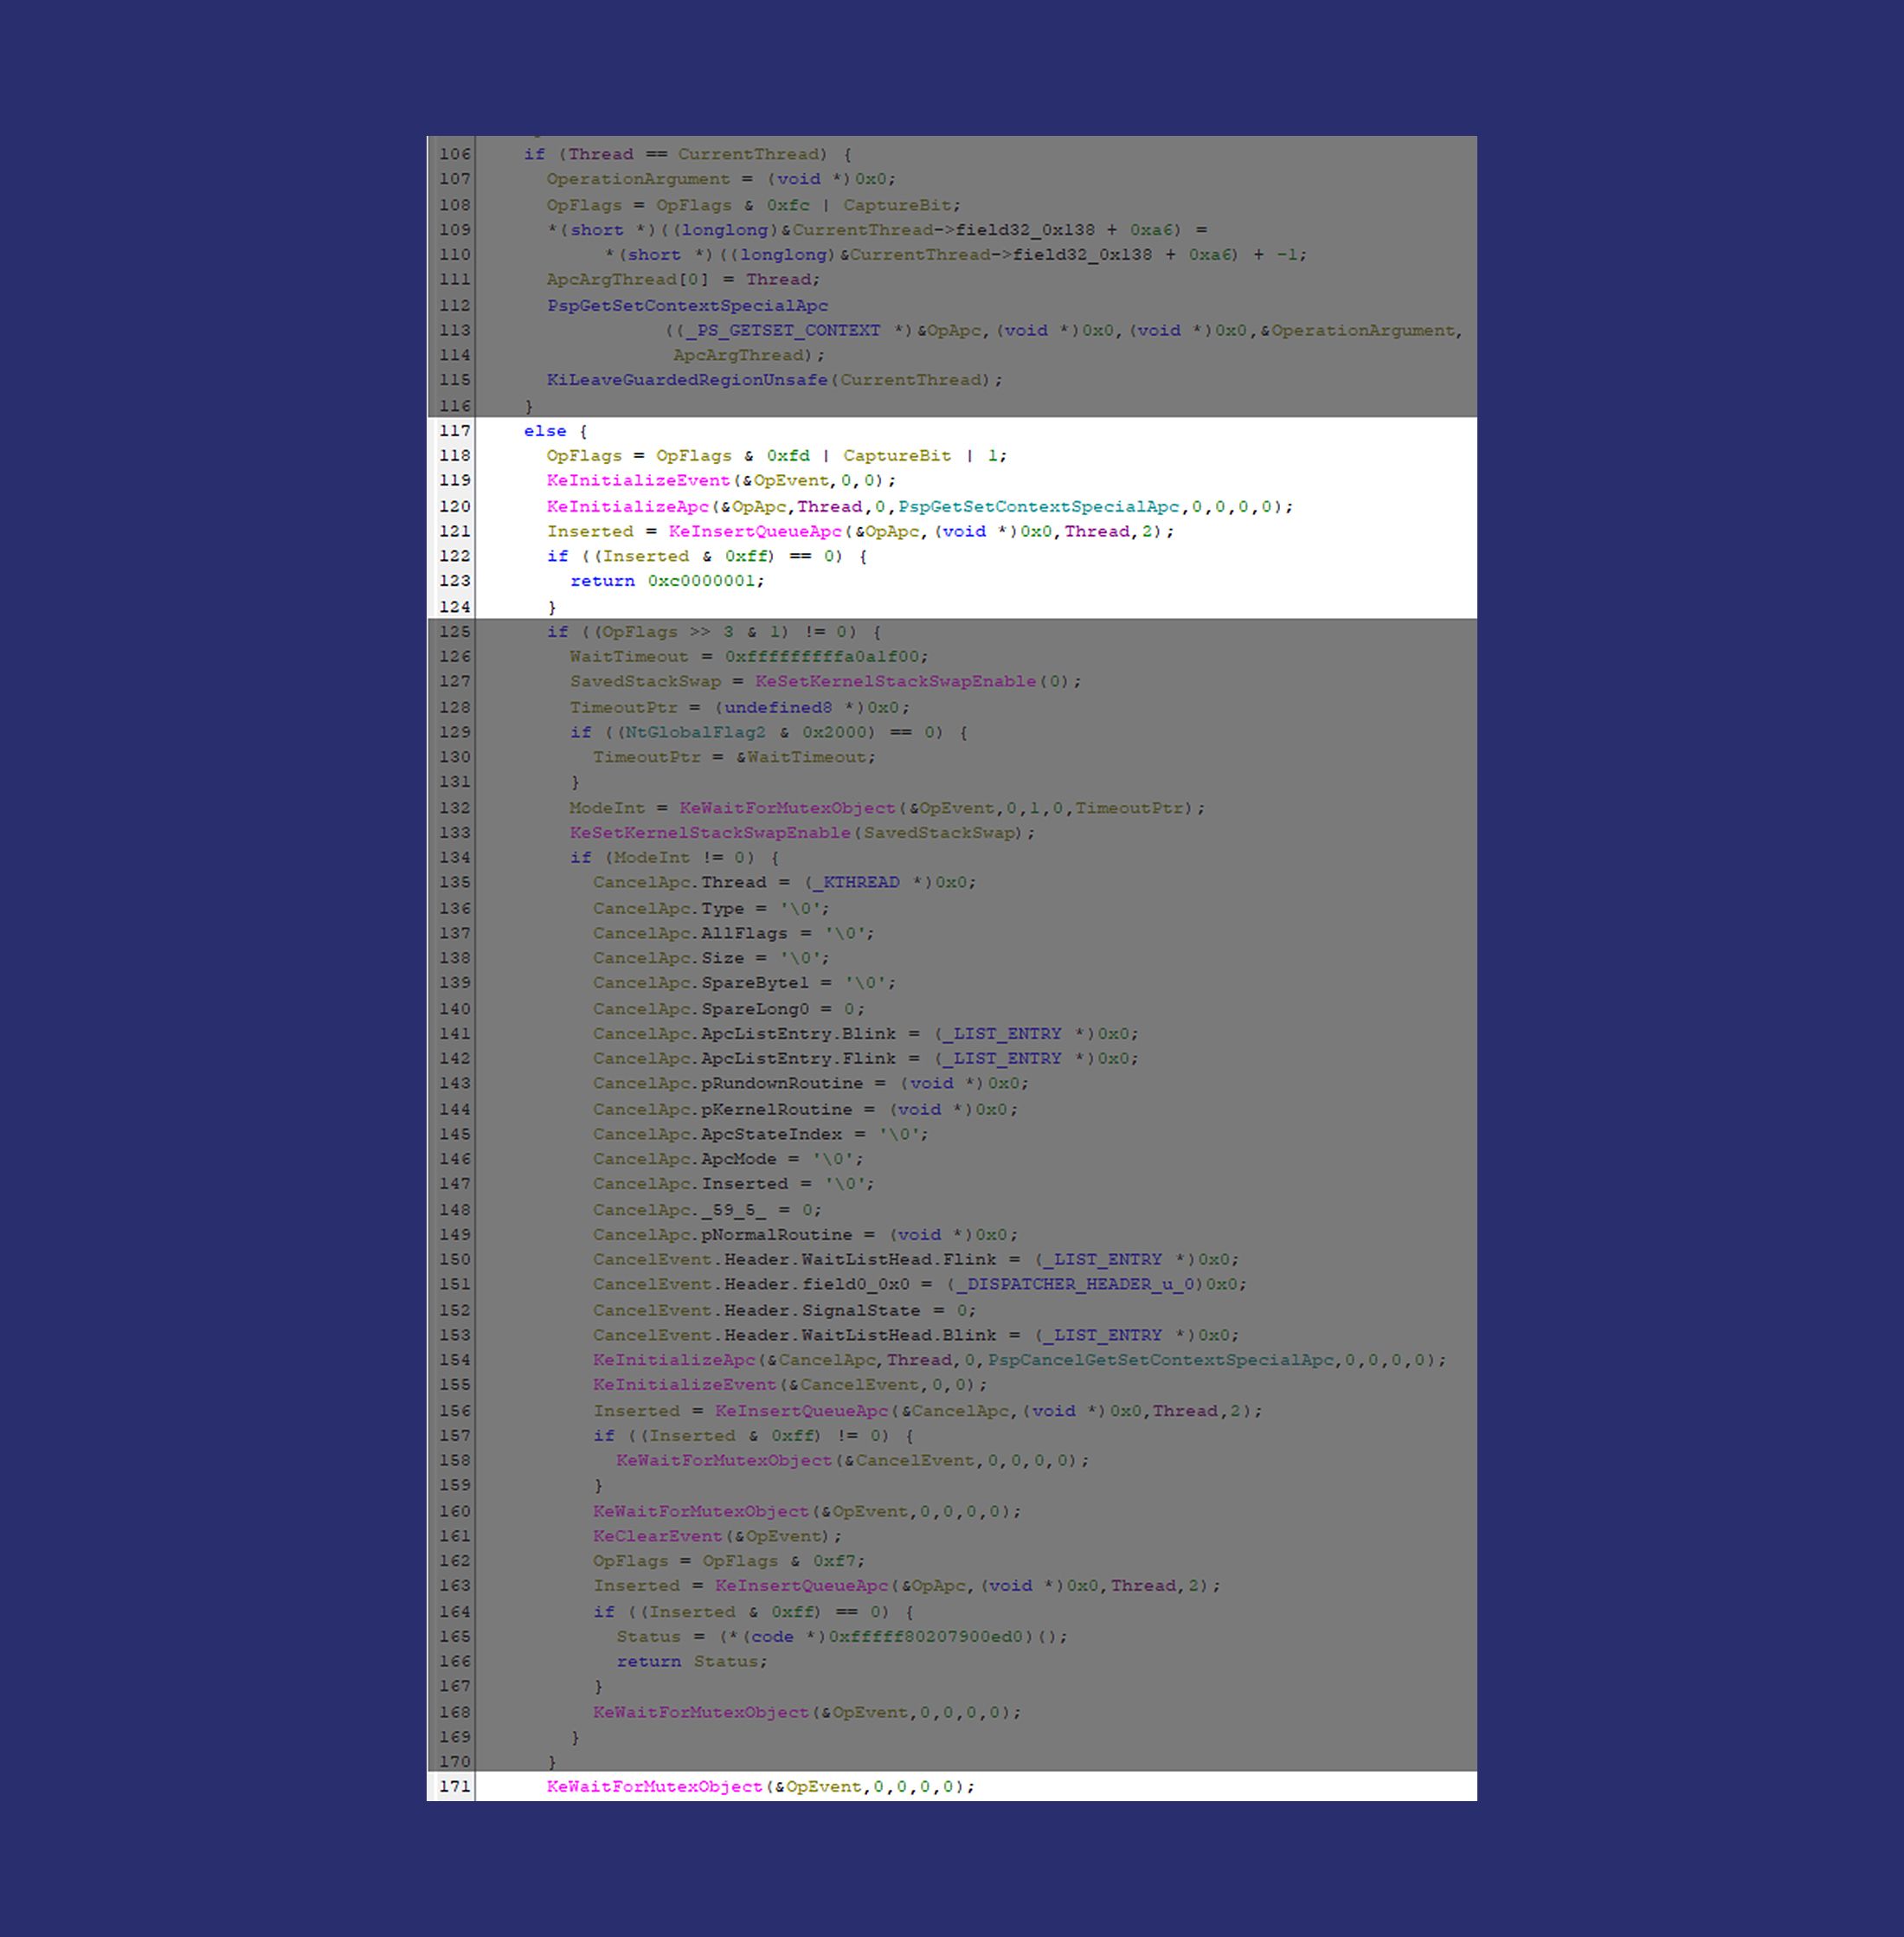
Task: Click KeSetKernelStackSwapEnable on line 127
Action: 895,681
